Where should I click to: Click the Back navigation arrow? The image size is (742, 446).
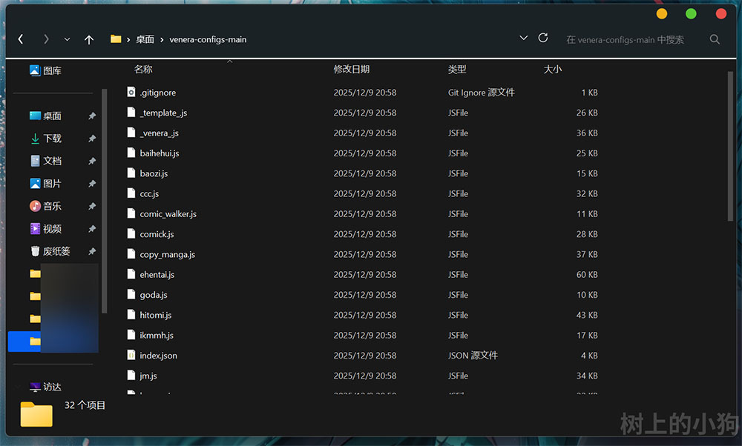pos(21,39)
